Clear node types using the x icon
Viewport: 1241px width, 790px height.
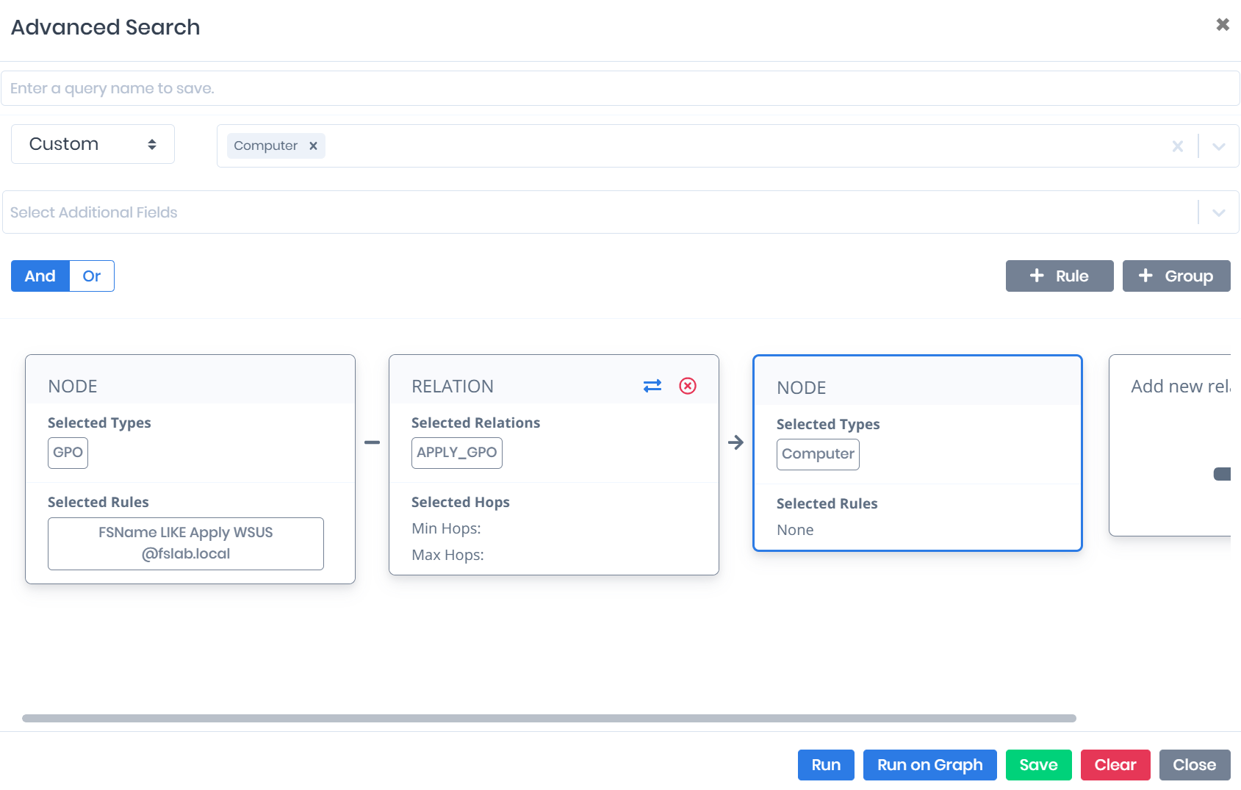[1178, 146]
